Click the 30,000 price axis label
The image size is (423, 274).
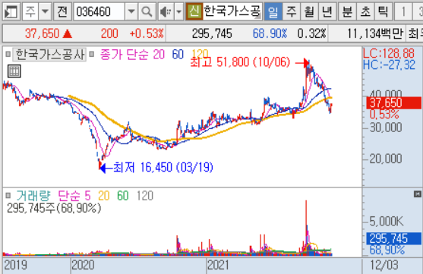pos(386,128)
